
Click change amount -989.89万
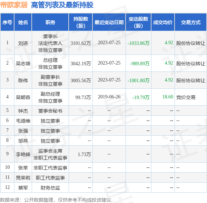(140, 64)
